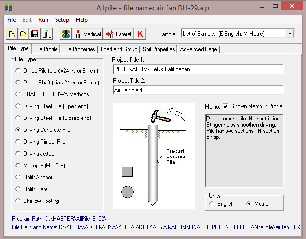Run Lateral analysis button

click(119, 34)
